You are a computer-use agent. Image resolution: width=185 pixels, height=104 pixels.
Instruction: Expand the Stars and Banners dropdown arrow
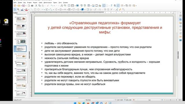pos(80,10)
